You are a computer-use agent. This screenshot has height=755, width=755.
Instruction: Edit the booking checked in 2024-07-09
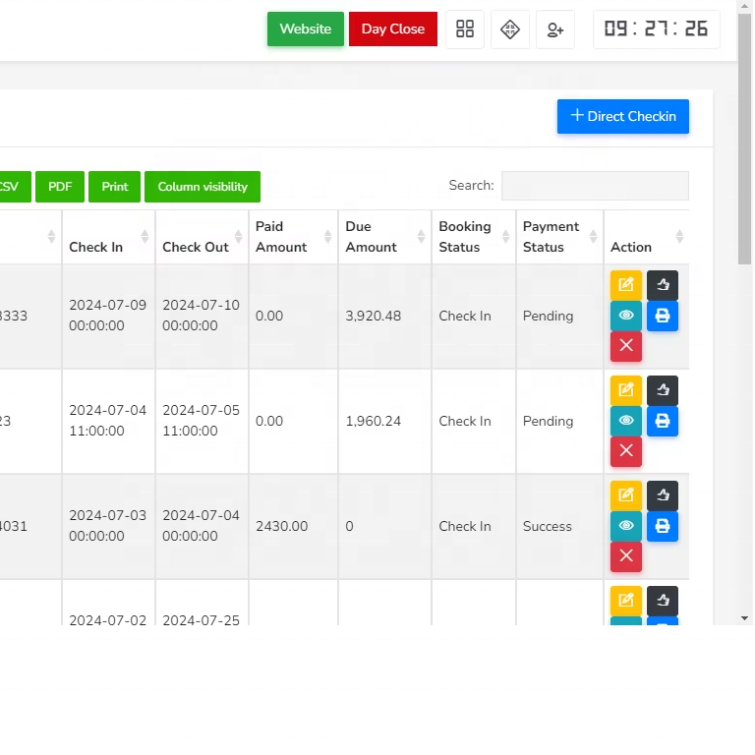[626, 285]
